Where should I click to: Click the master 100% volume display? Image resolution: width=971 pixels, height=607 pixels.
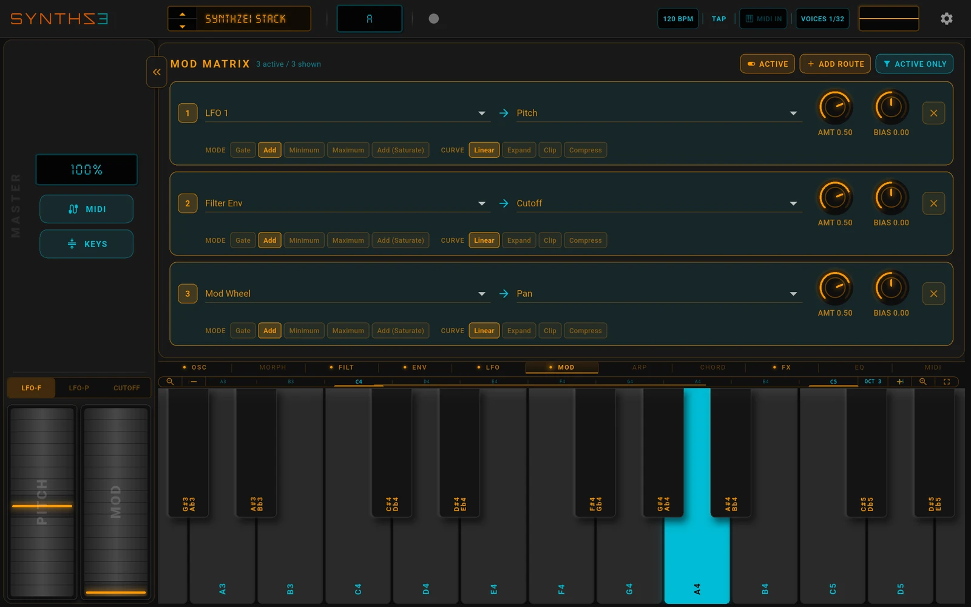pyautogui.click(x=87, y=170)
